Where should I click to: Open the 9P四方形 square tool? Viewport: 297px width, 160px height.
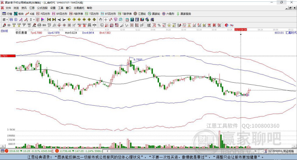[x=60, y=14]
